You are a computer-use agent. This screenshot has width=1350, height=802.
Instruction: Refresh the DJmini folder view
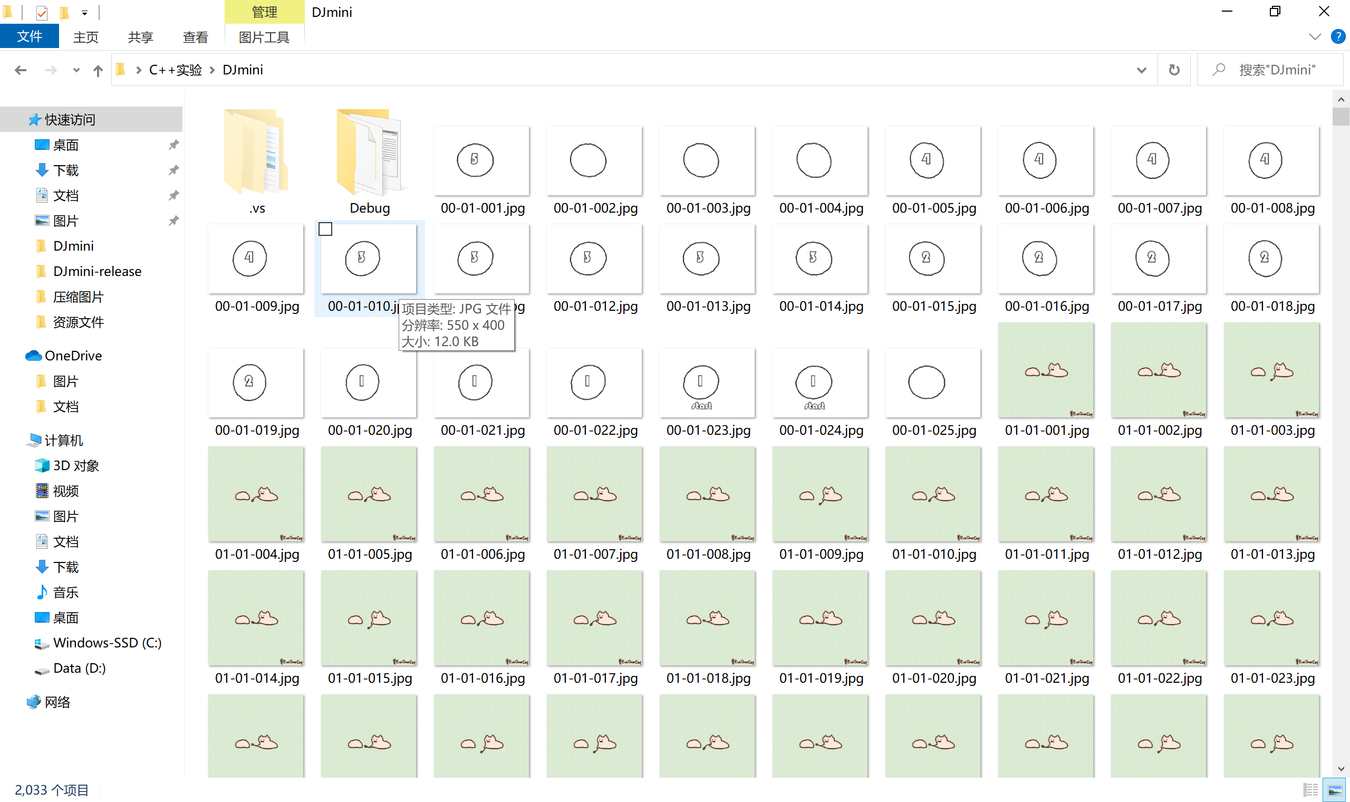pyautogui.click(x=1174, y=70)
